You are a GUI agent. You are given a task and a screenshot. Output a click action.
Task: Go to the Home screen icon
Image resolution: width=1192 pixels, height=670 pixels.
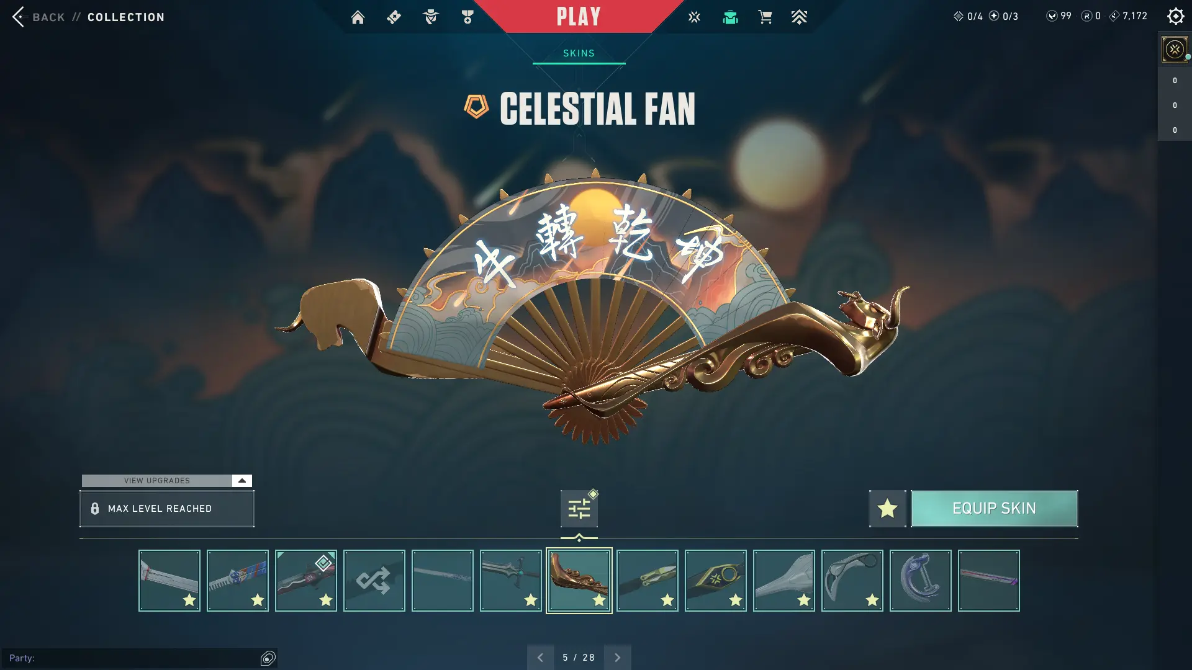point(358,17)
